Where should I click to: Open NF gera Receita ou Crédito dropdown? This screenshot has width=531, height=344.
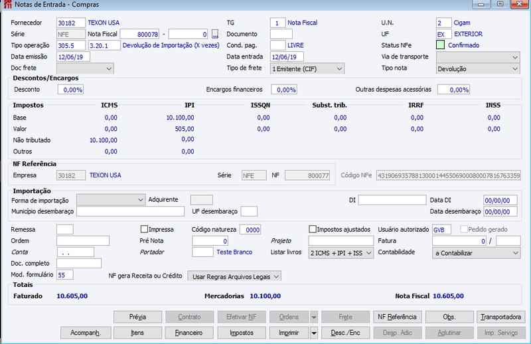(234, 276)
